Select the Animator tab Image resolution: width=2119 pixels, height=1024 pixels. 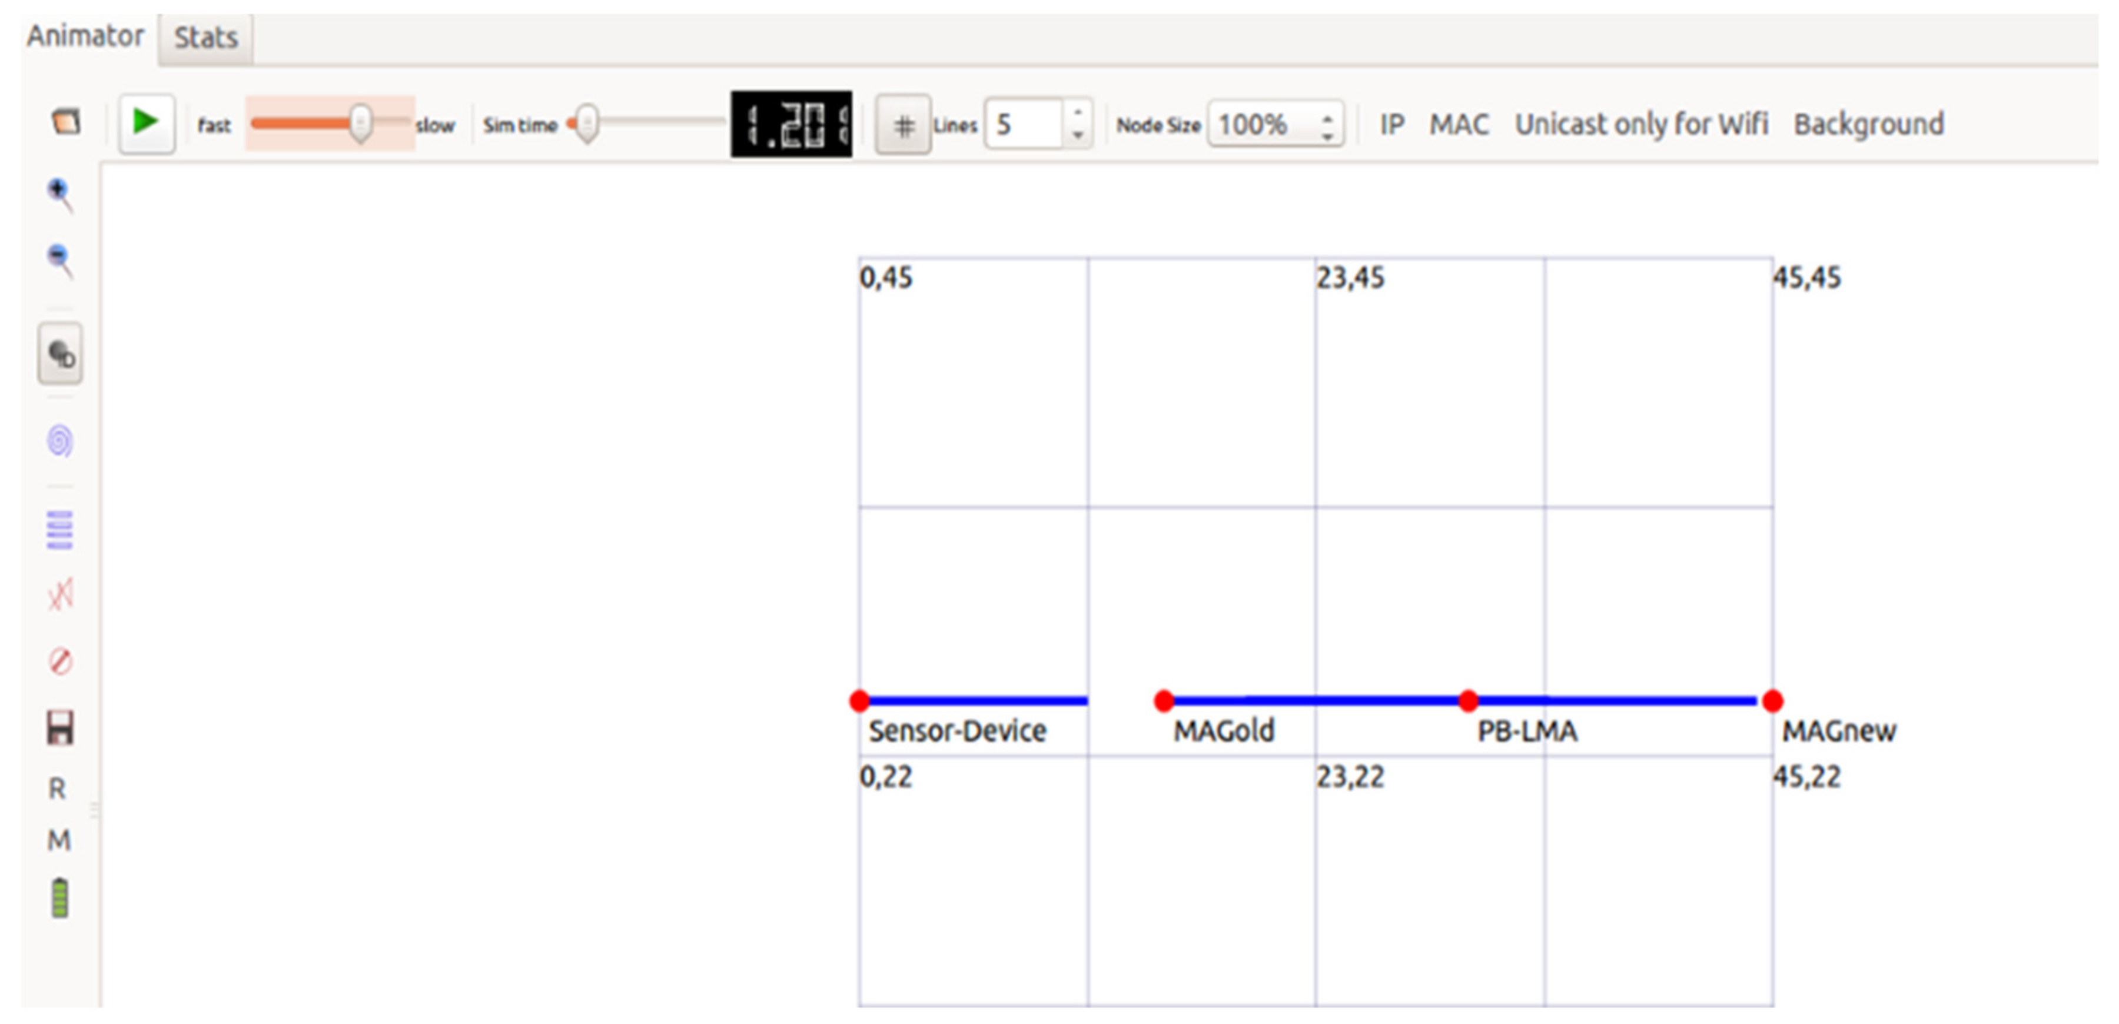coord(85,36)
